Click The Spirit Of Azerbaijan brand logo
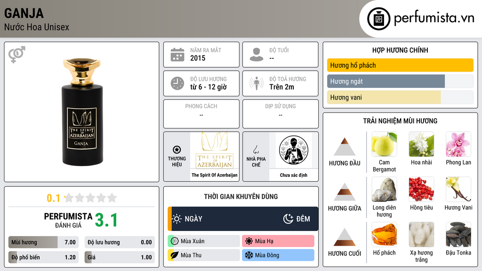This screenshot has height=271, width=482. [215, 151]
